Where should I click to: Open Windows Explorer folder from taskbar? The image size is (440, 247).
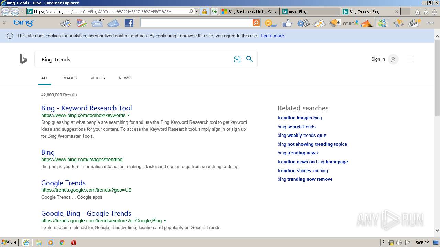coord(39,243)
